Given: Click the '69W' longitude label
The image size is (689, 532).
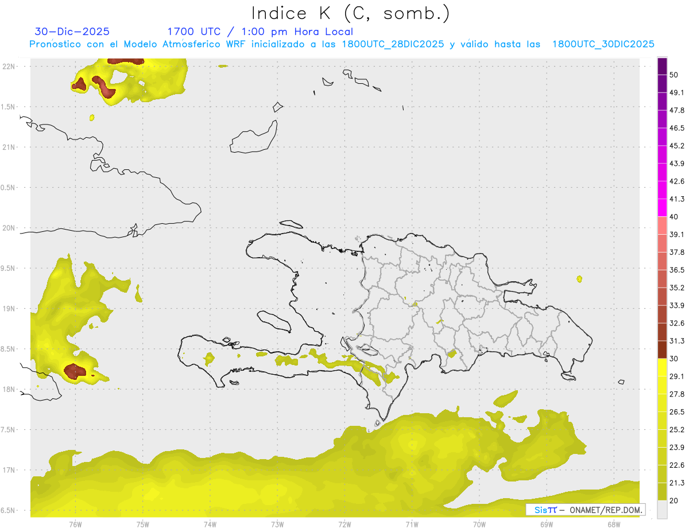Looking at the screenshot, I should (x=547, y=524).
